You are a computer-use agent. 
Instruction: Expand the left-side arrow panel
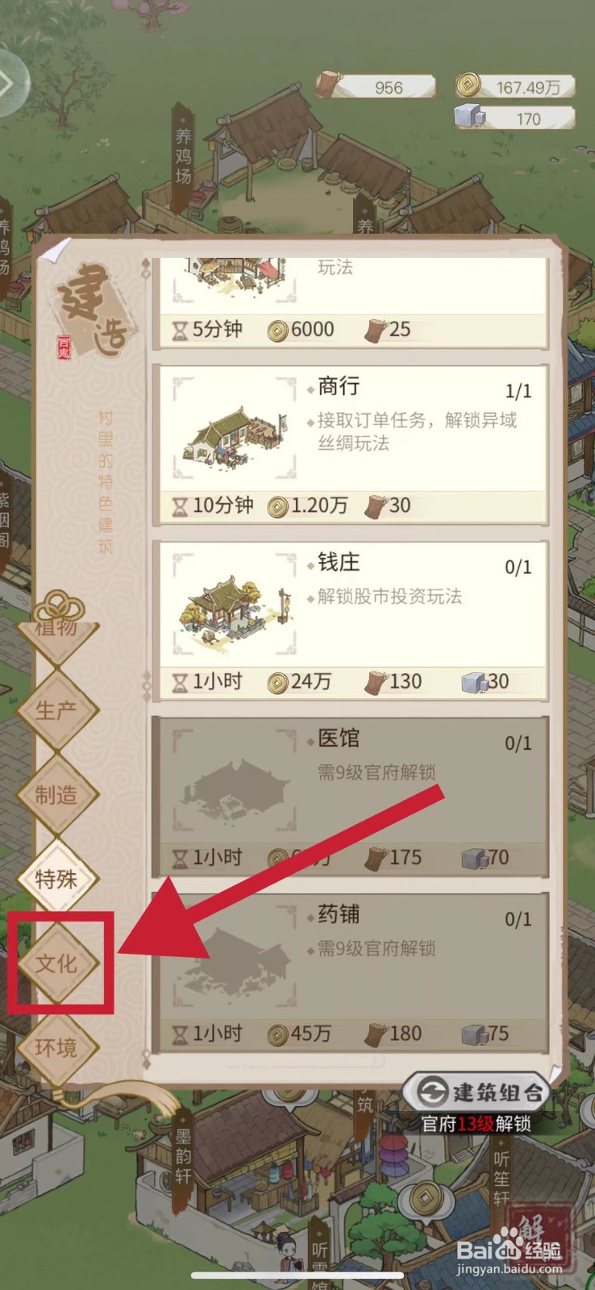[10, 83]
